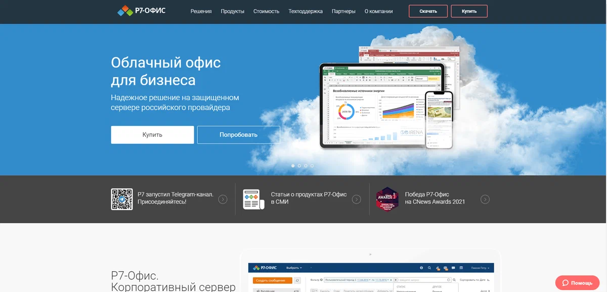Expand the Продукты menu
The height and width of the screenshot is (292, 607).
(233, 11)
